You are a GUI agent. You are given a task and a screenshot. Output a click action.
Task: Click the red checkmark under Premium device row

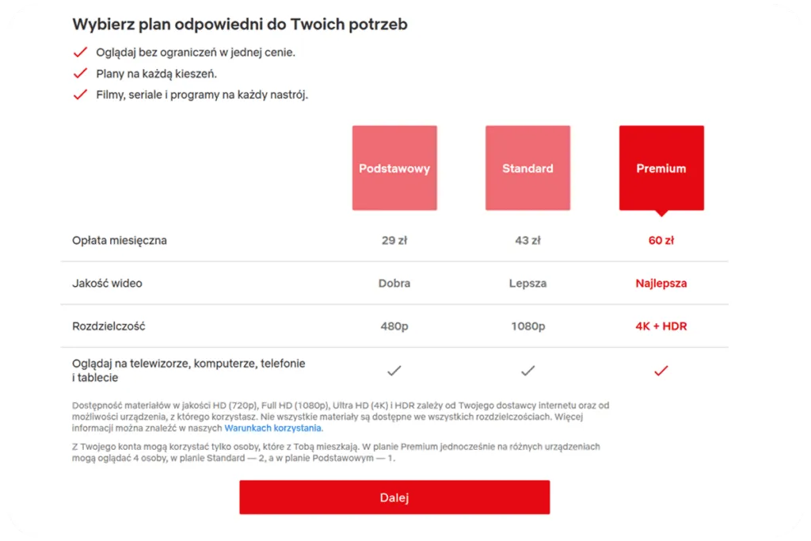pyautogui.click(x=661, y=370)
